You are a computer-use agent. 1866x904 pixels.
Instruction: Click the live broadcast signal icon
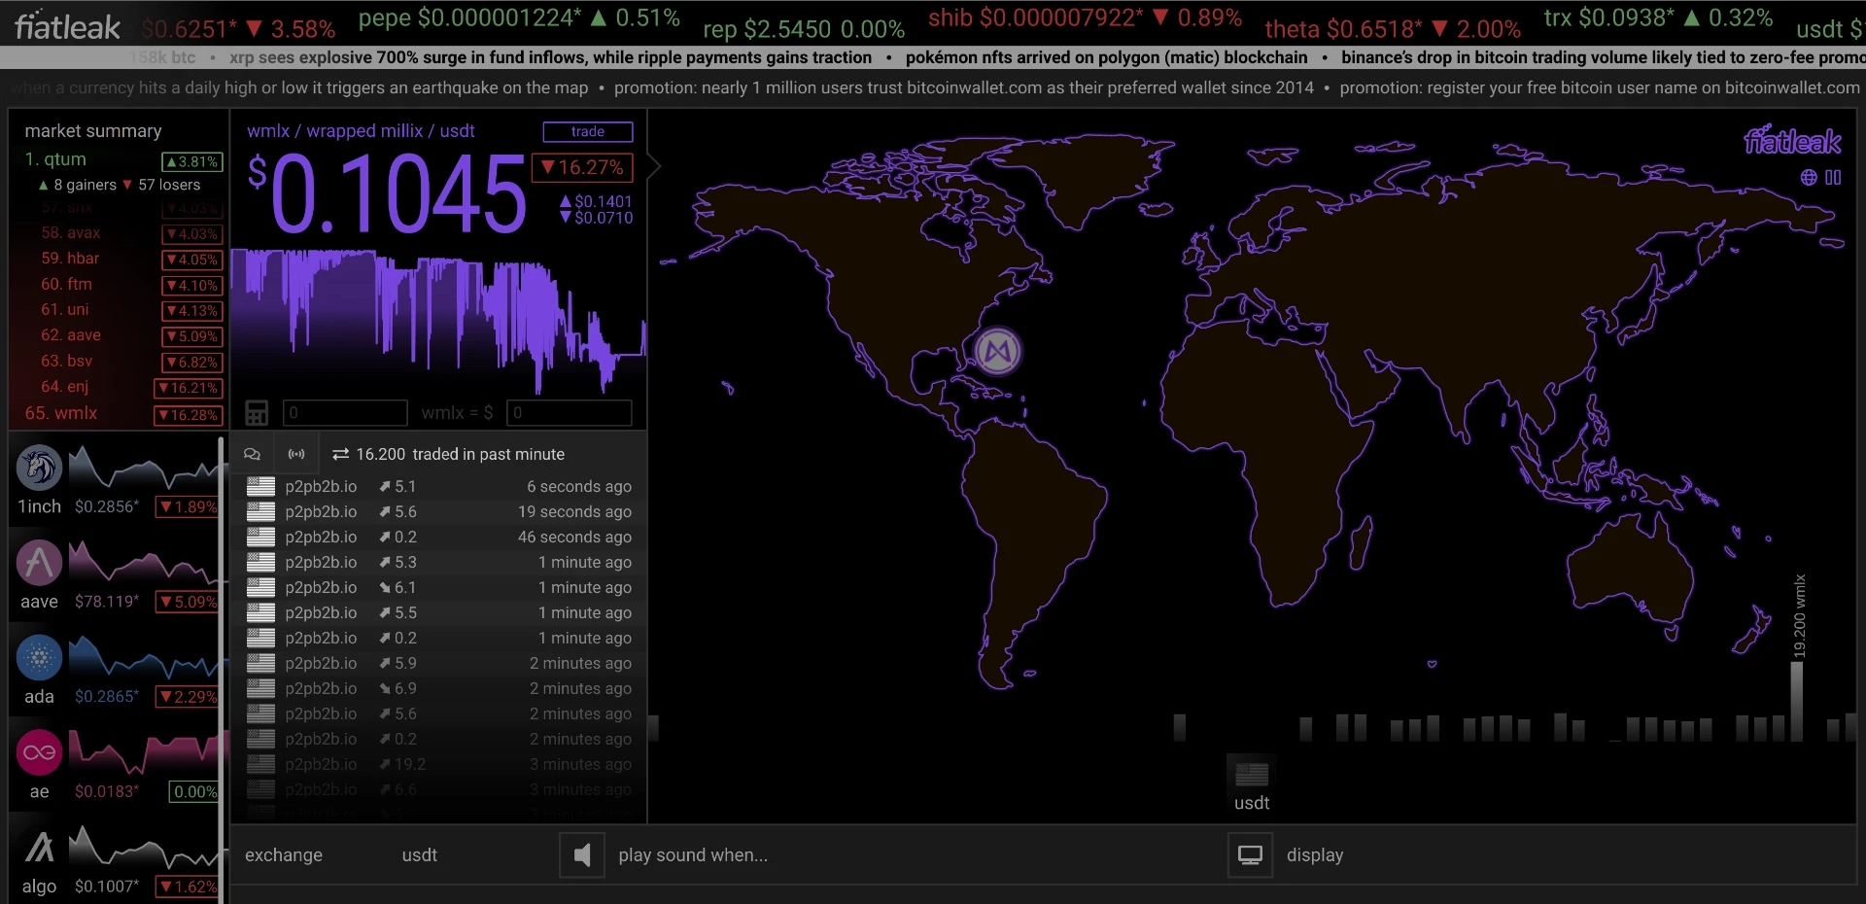(296, 454)
